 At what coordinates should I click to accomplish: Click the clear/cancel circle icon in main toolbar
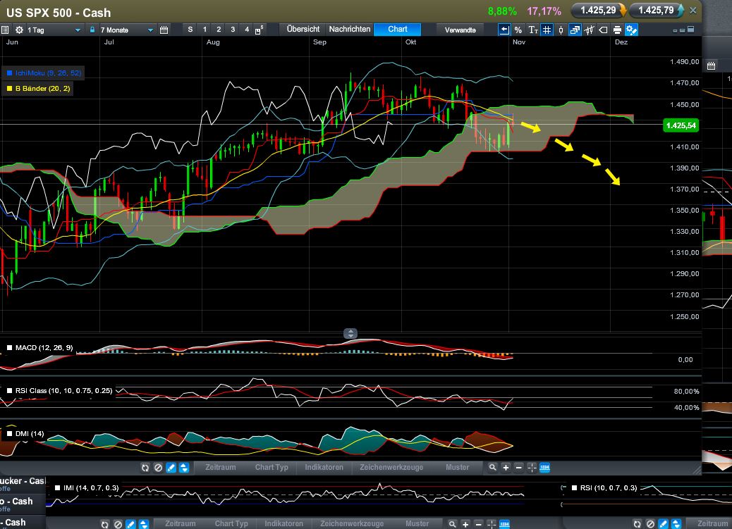pyautogui.click(x=158, y=468)
